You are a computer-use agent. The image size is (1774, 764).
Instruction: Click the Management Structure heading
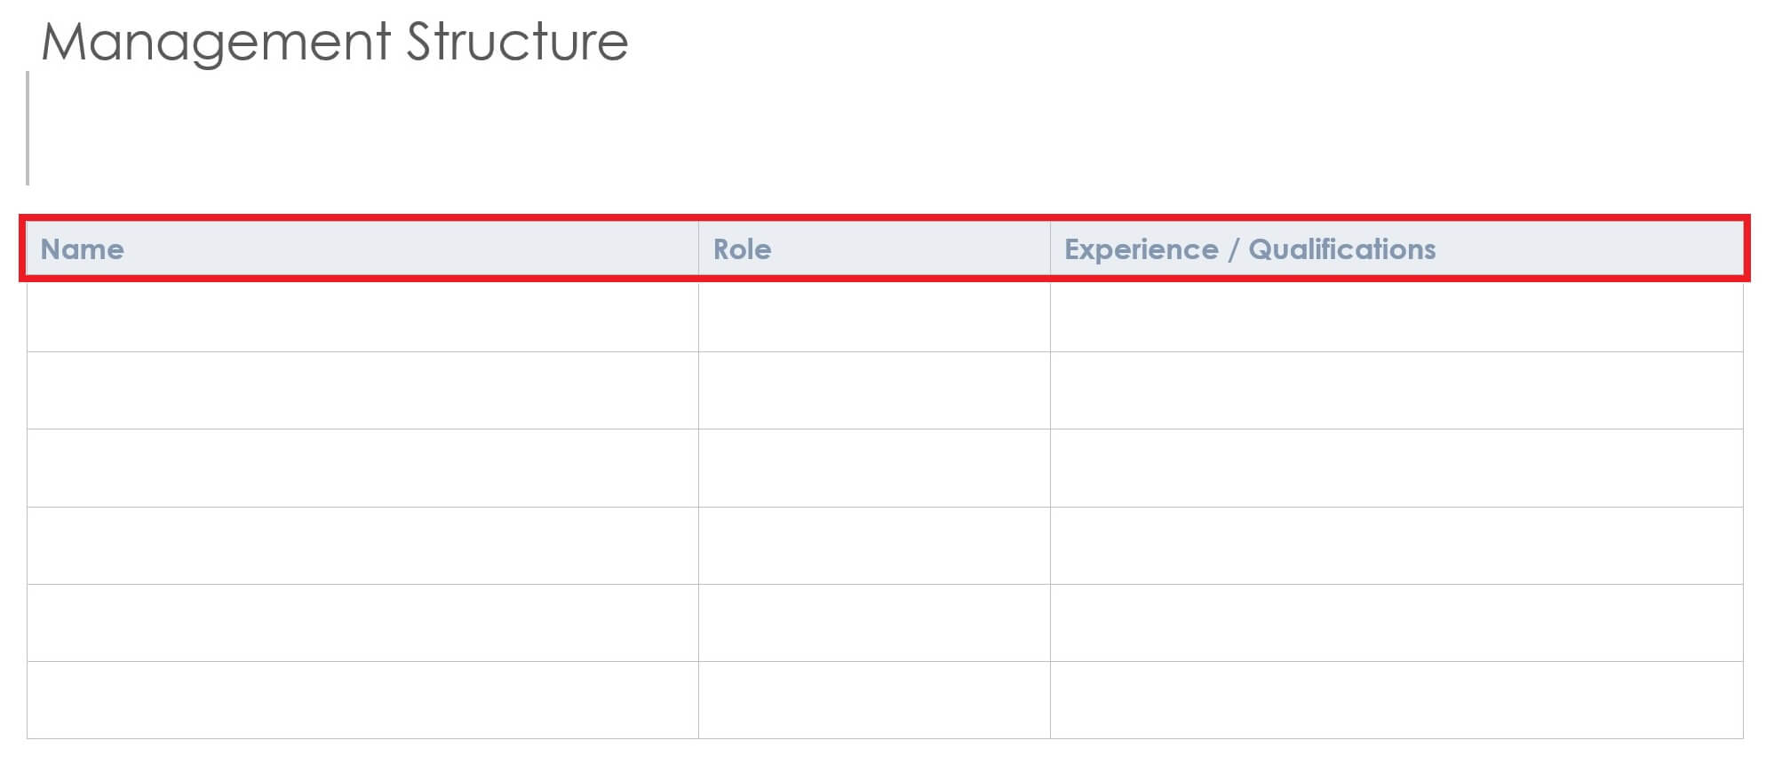[x=334, y=42]
